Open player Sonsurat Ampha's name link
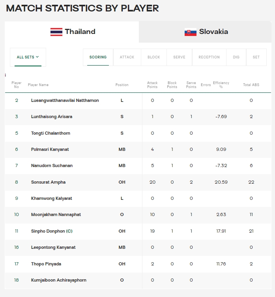 coord(48,182)
